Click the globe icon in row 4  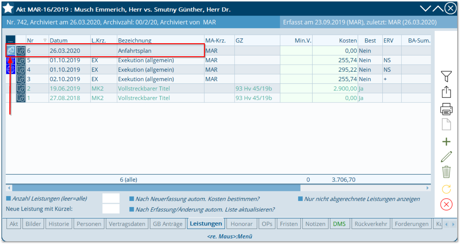(11, 70)
